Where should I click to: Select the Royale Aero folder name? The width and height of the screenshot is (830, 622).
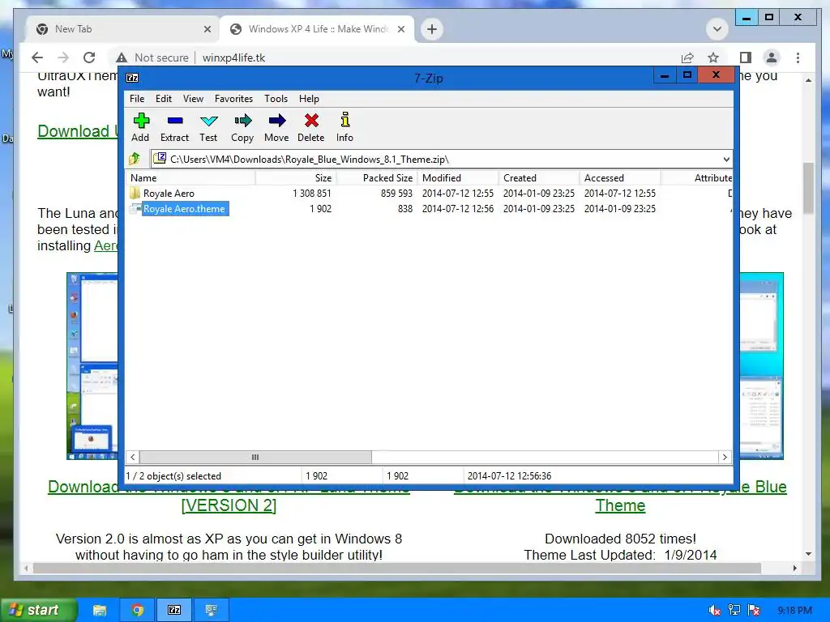point(169,193)
